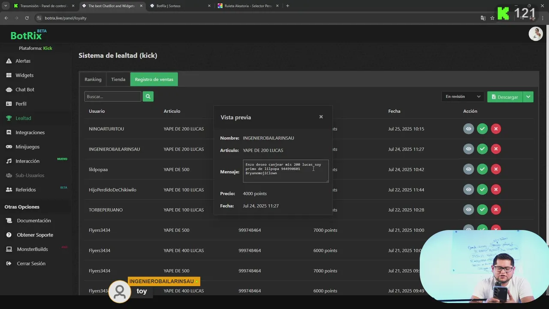549x309 pixels.
Task: Open the En revisión status dropdown
Action: pyautogui.click(x=463, y=97)
